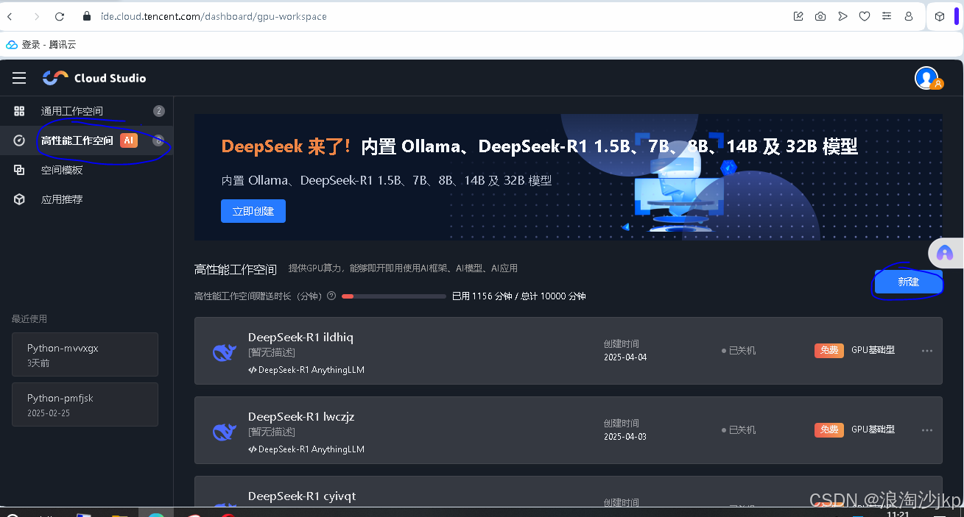Click the 应用推荐 cube icon

19,199
